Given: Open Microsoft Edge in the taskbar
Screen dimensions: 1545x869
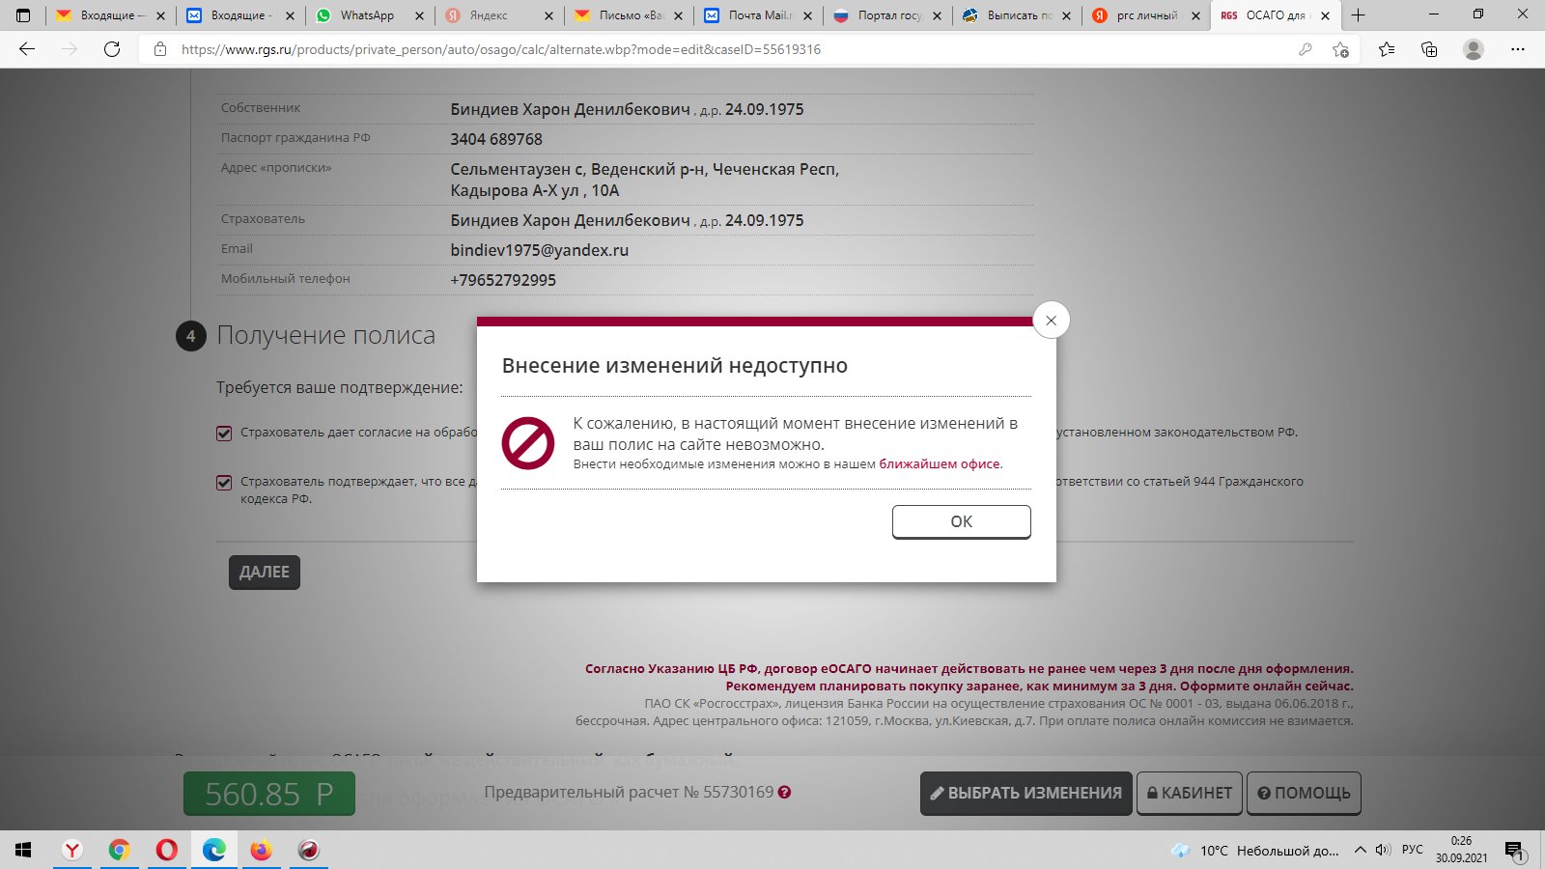Looking at the screenshot, I should 214,850.
